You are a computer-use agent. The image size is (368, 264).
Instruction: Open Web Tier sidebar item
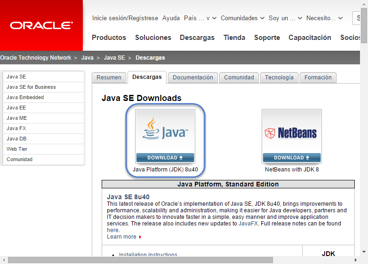(43, 149)
